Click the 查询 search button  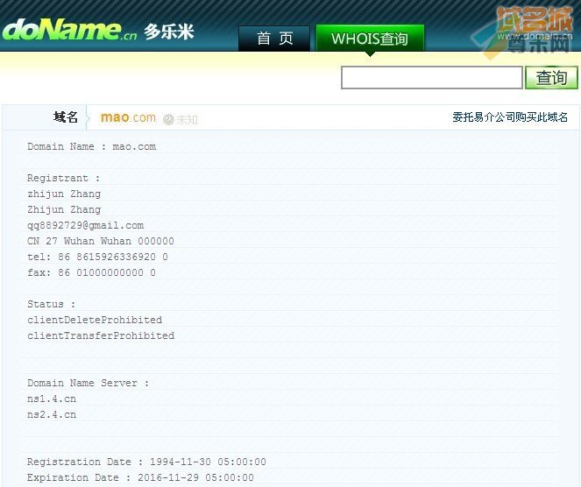(551, 78)
